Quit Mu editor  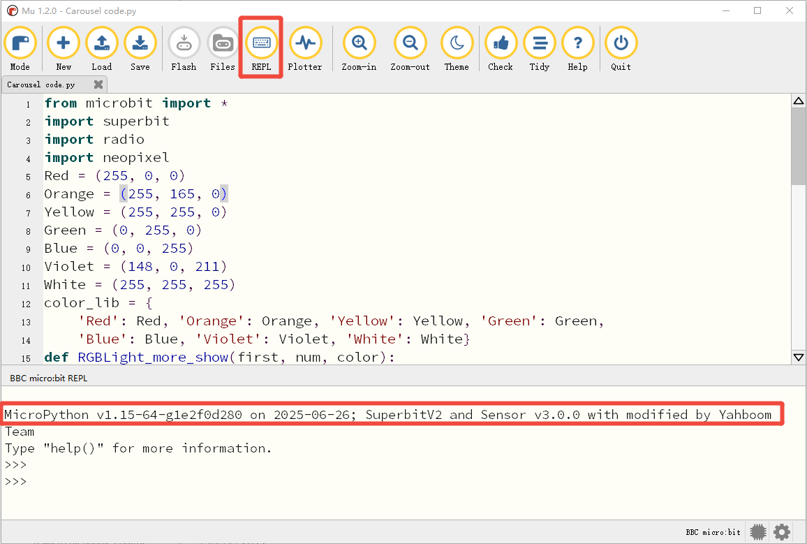(621, 50)
